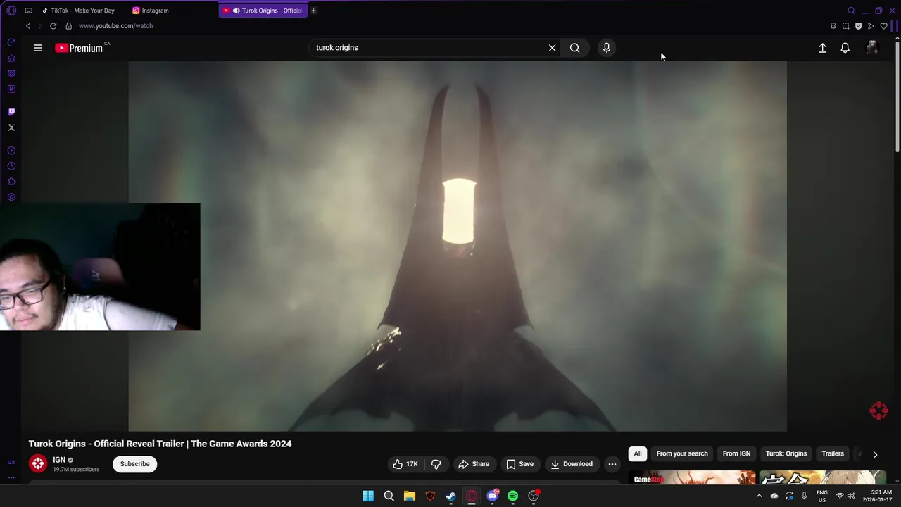This screenshot has width=901, height=507.
Task: Clear the YouTube search text
Action: (553, 48)
